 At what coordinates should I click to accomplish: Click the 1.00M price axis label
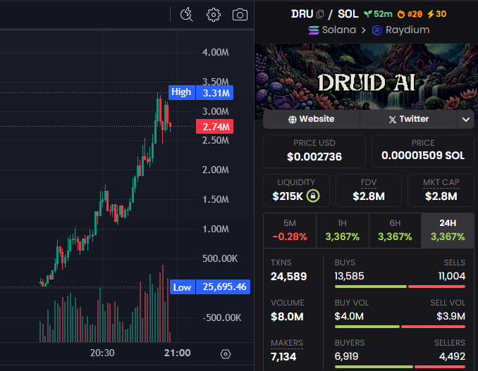click(x=216, y=229)
